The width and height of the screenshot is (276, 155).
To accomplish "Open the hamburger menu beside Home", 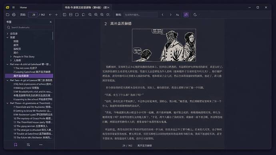I will coord(13,7).
